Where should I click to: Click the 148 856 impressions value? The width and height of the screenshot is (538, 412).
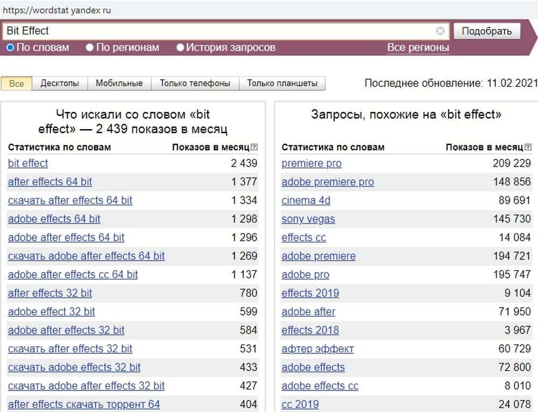pos(512,181)
